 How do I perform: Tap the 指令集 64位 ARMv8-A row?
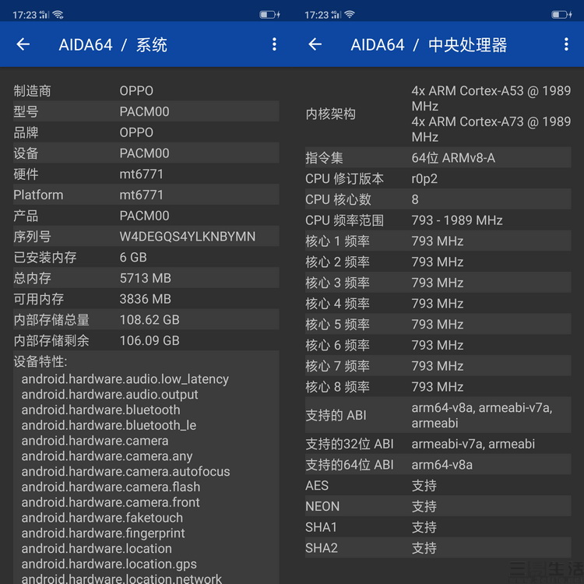(438, 158)
